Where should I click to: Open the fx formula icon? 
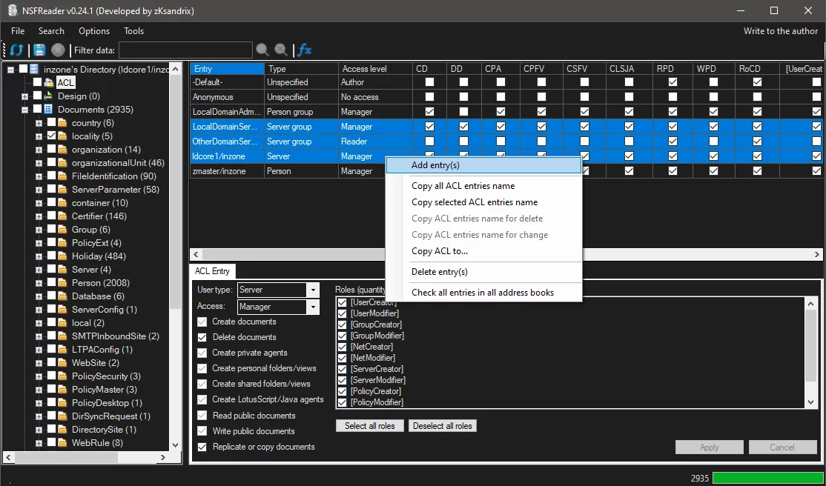304,50
